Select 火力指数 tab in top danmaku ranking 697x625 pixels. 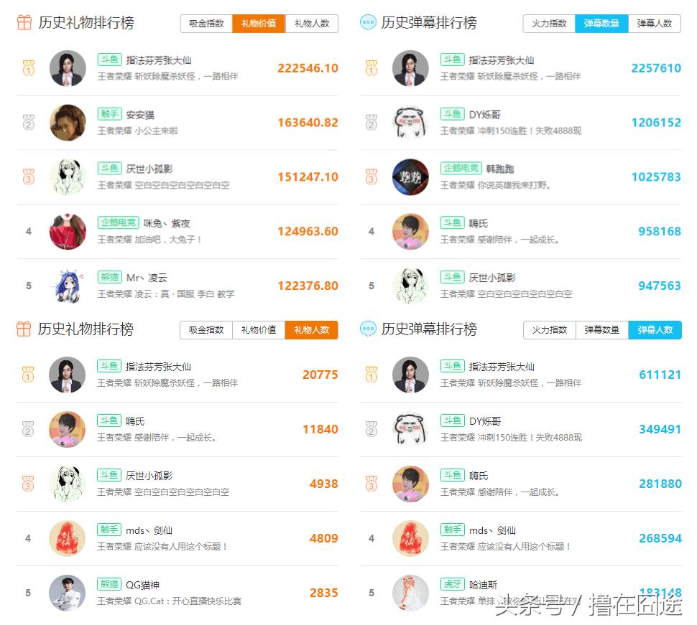click(x=549, y=24)
